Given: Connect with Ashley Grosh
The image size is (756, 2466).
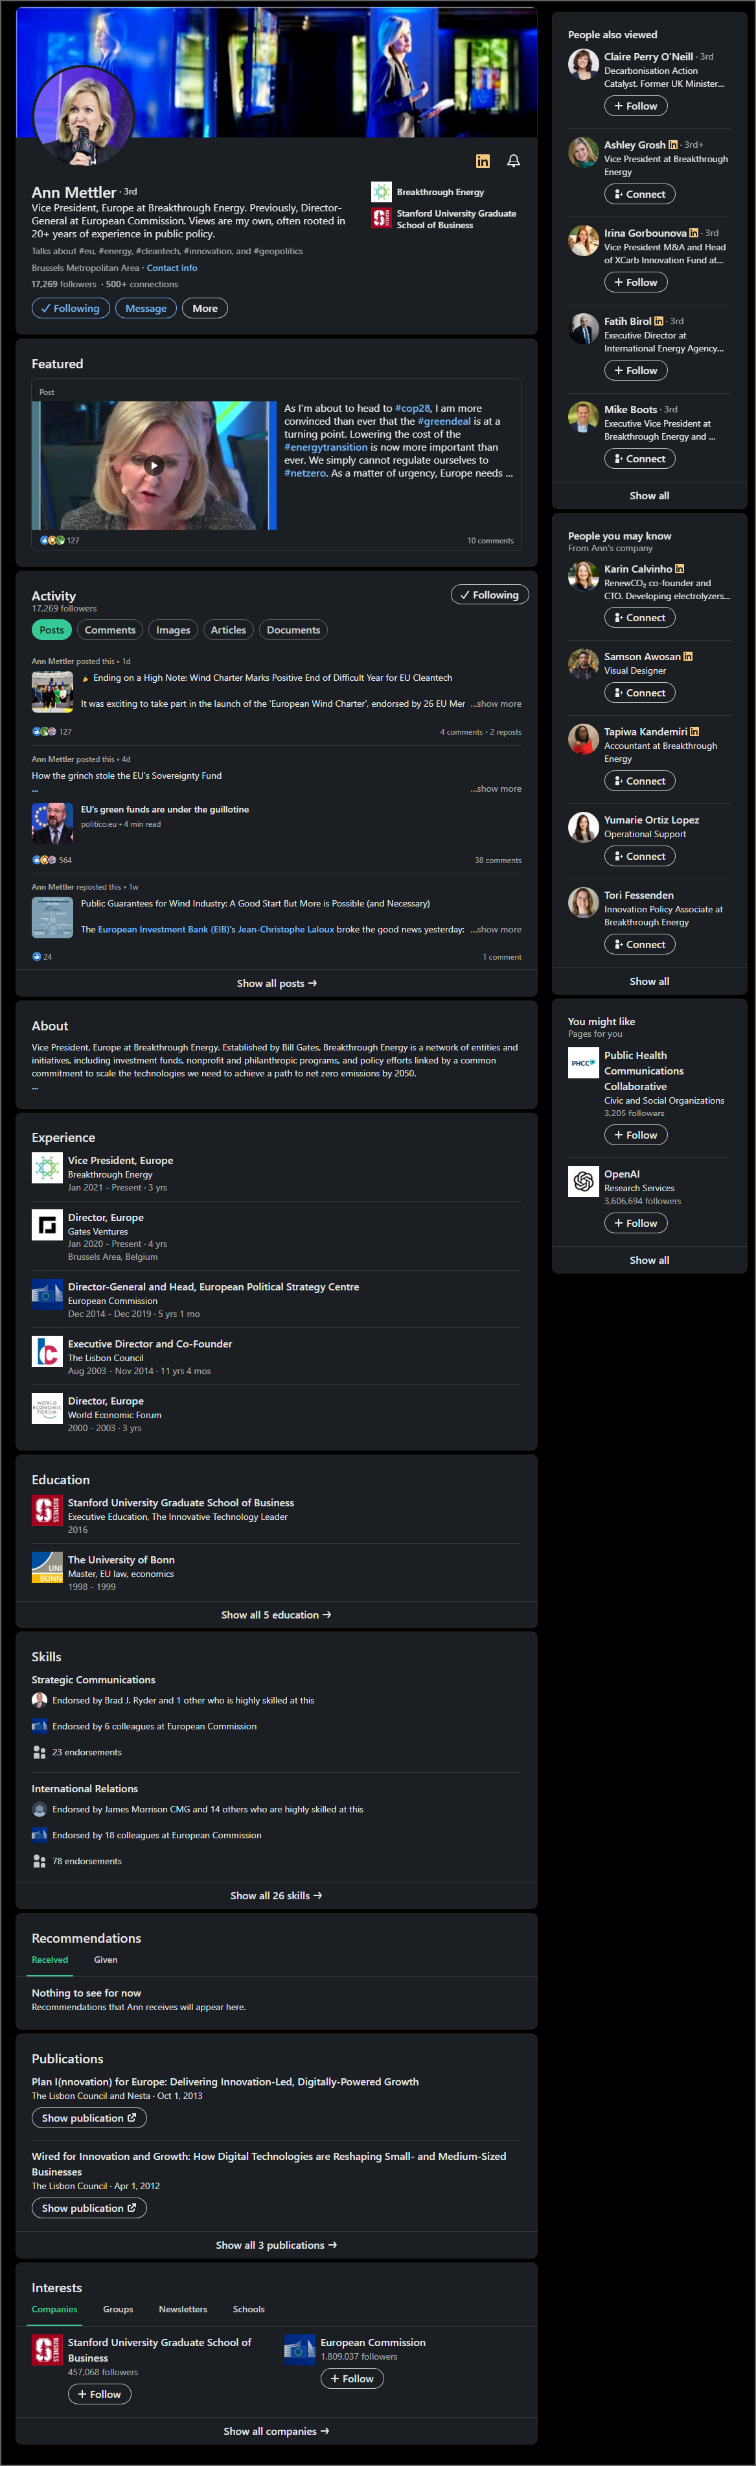Looking at the screenshot, I should pos(639,195).
